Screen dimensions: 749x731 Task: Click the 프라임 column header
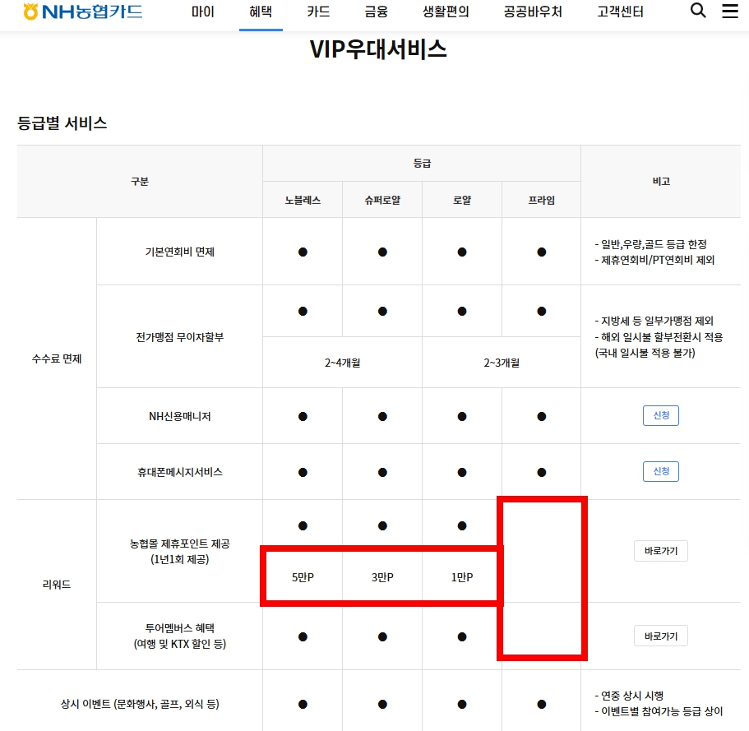click(x=541, y=200)
